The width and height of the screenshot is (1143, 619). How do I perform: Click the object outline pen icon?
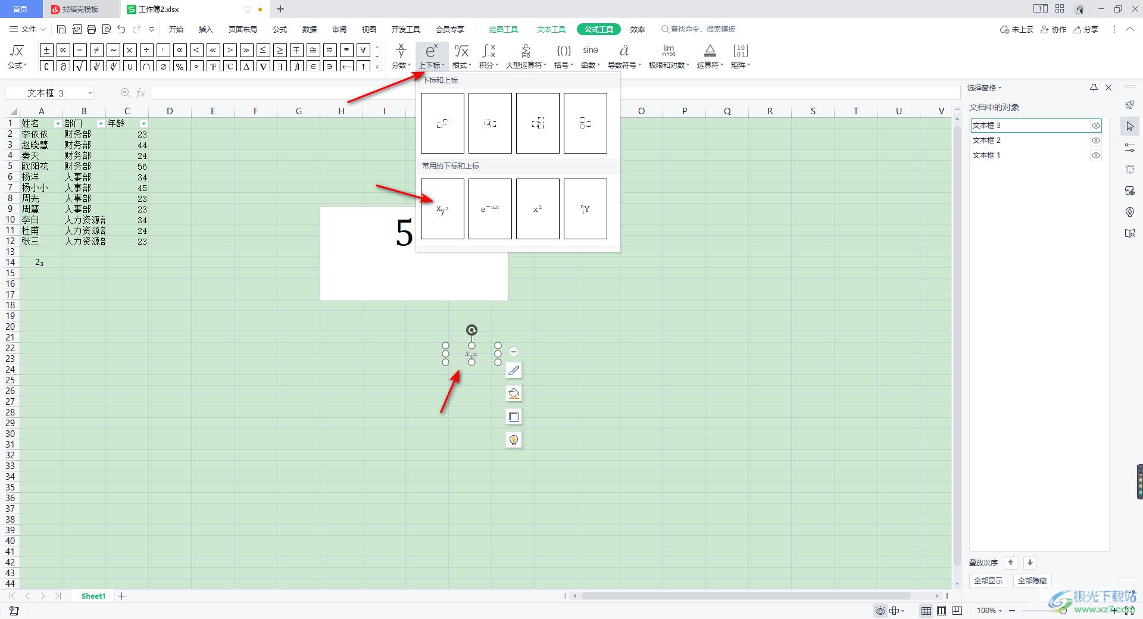tap(514, 370)
